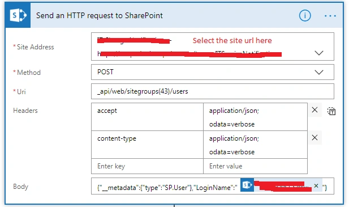Click the content-type header key cell
The image size is (349, 207).
[147, 145]
